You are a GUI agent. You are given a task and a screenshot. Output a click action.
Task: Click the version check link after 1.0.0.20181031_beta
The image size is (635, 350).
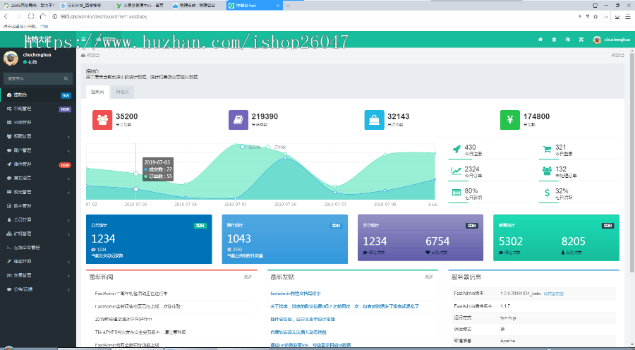tap(554, 294)
